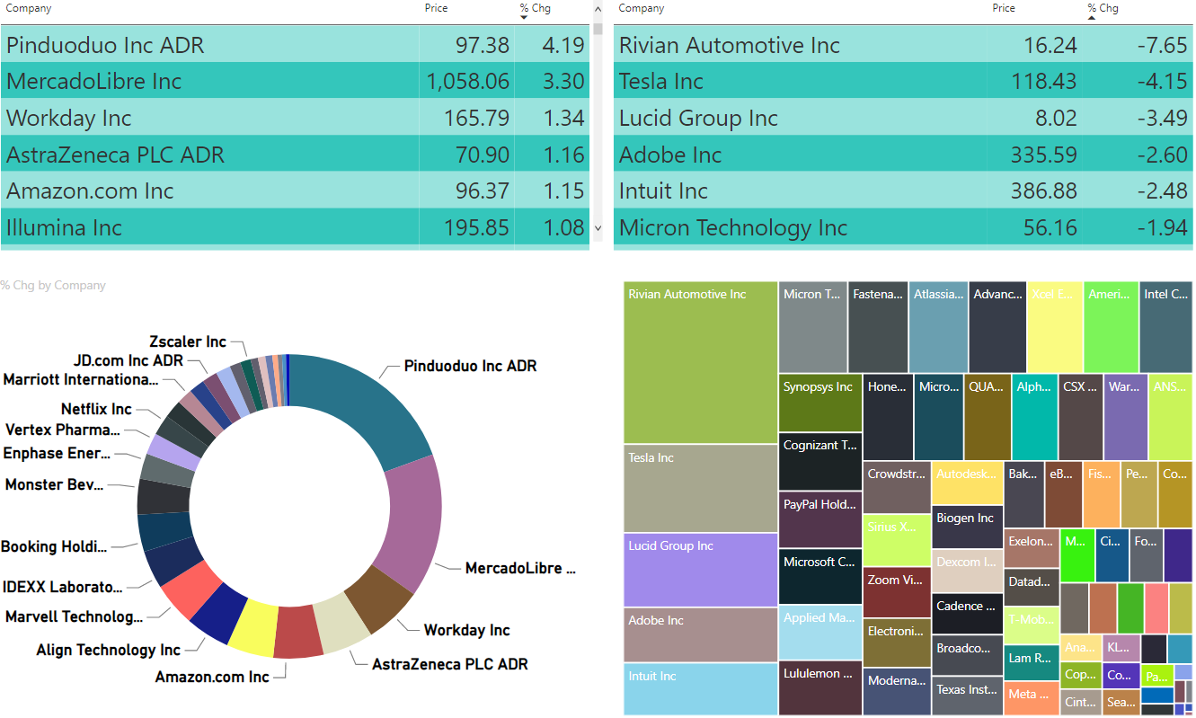Select the Lululemon treemap tile

click(820, 687)
